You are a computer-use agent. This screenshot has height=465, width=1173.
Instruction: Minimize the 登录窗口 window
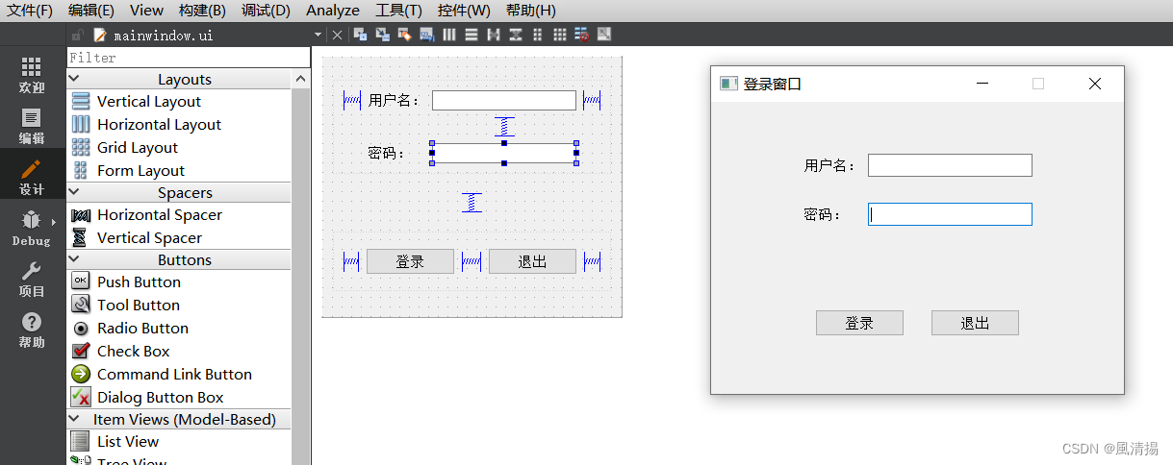[x=982, y=84]
